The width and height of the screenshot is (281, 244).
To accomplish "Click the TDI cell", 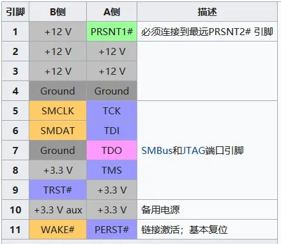I will (x=112, y=130).
